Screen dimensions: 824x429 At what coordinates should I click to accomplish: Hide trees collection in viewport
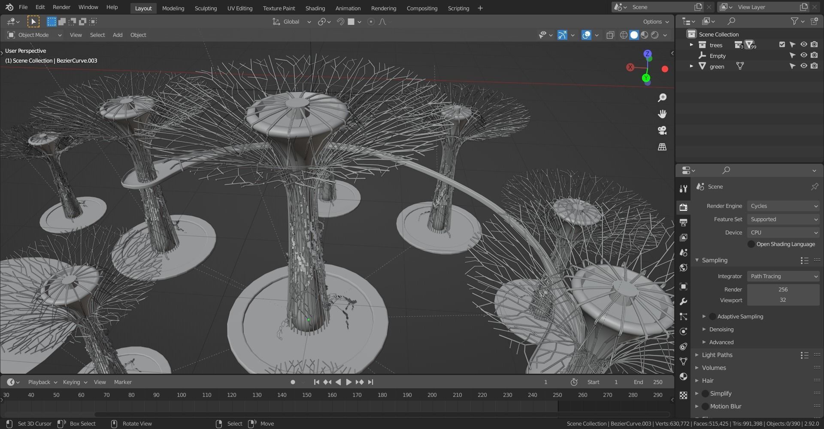[803, 45]
